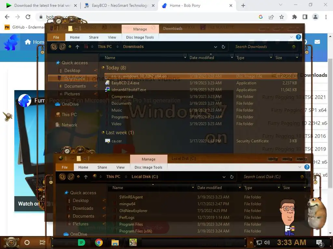
Task: Open Share tab in Downloads window
Action: click(94, 37)
